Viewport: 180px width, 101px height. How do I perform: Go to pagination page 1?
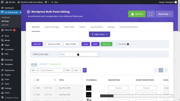[x=161, y=70]
